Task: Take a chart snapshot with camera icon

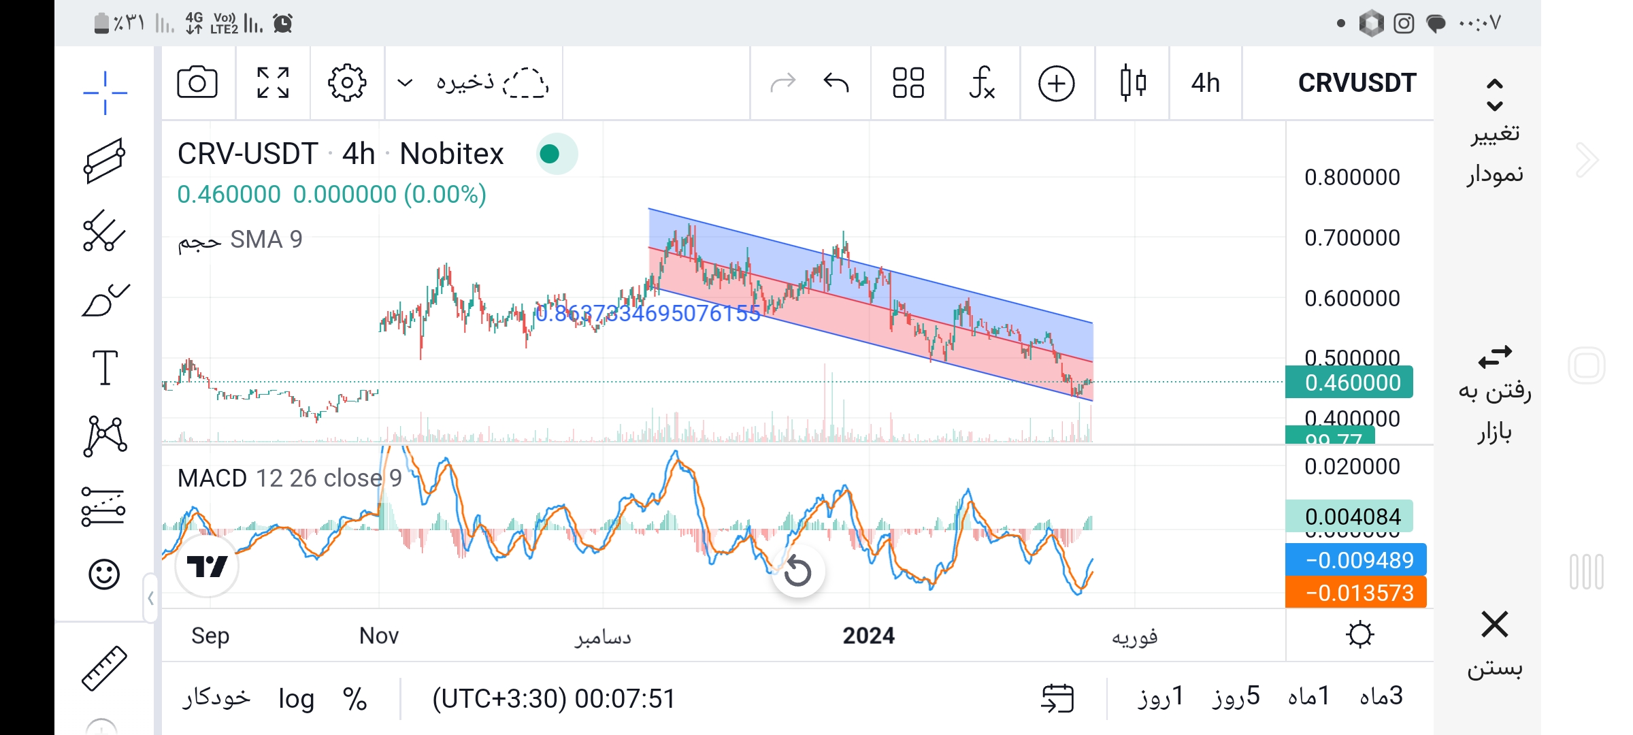Action: [197, 83]
